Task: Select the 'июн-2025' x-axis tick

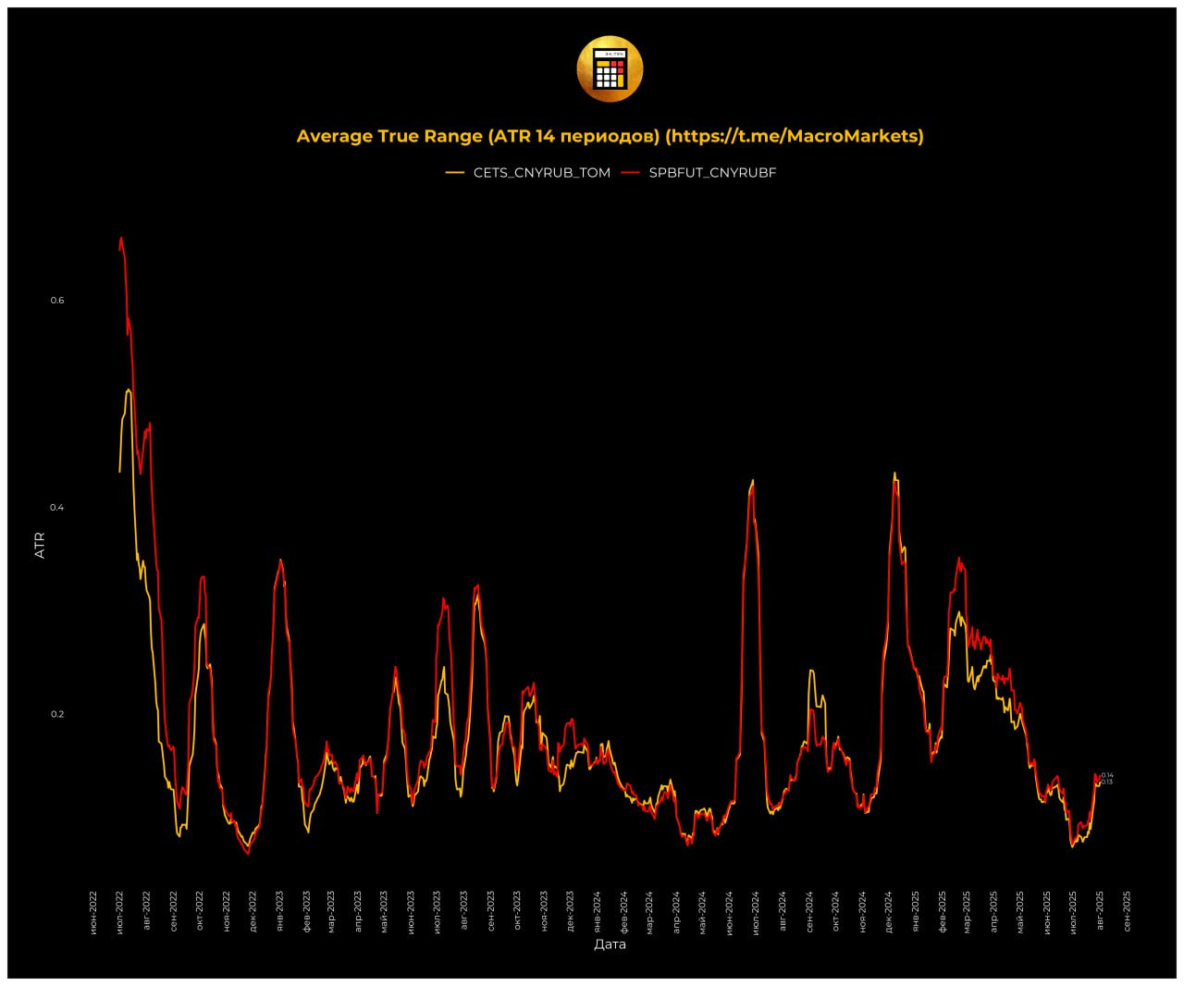Action: coord(1047,912)
